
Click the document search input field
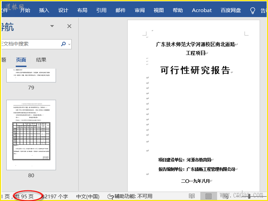31,44
